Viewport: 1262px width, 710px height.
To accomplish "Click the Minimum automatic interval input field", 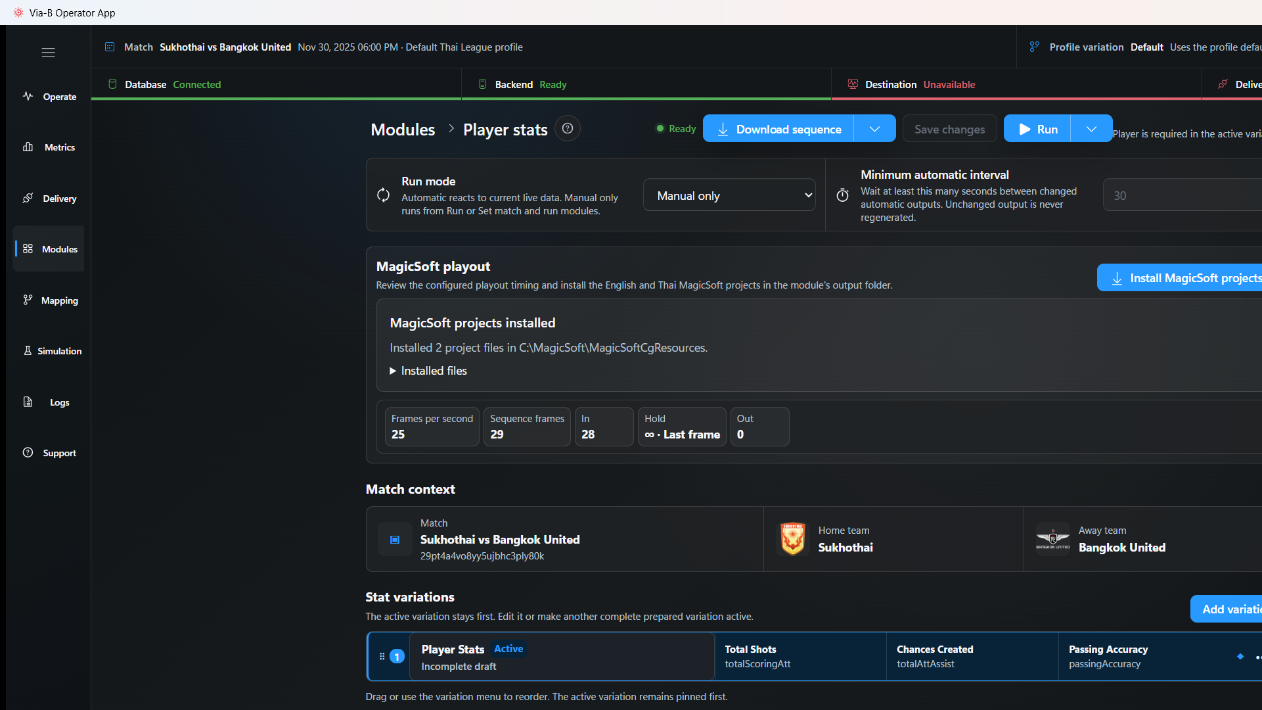I will (1182, 195).
